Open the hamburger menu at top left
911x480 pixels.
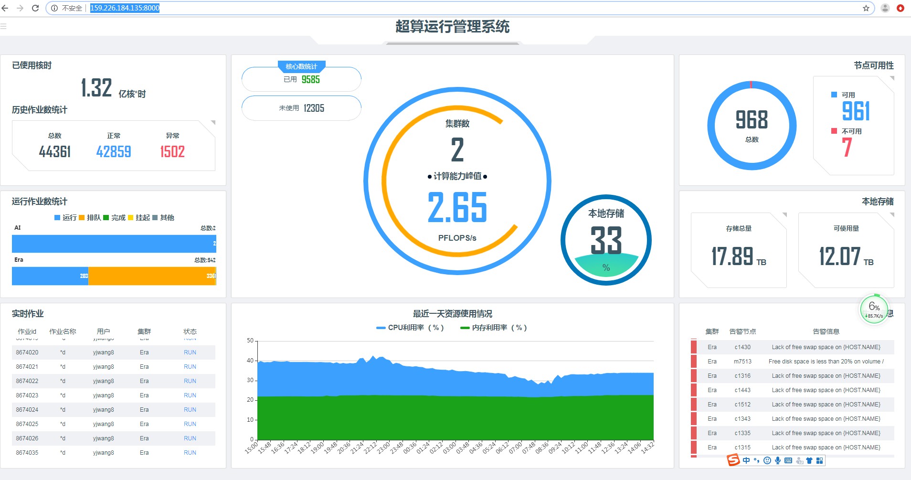coord(4,26)
